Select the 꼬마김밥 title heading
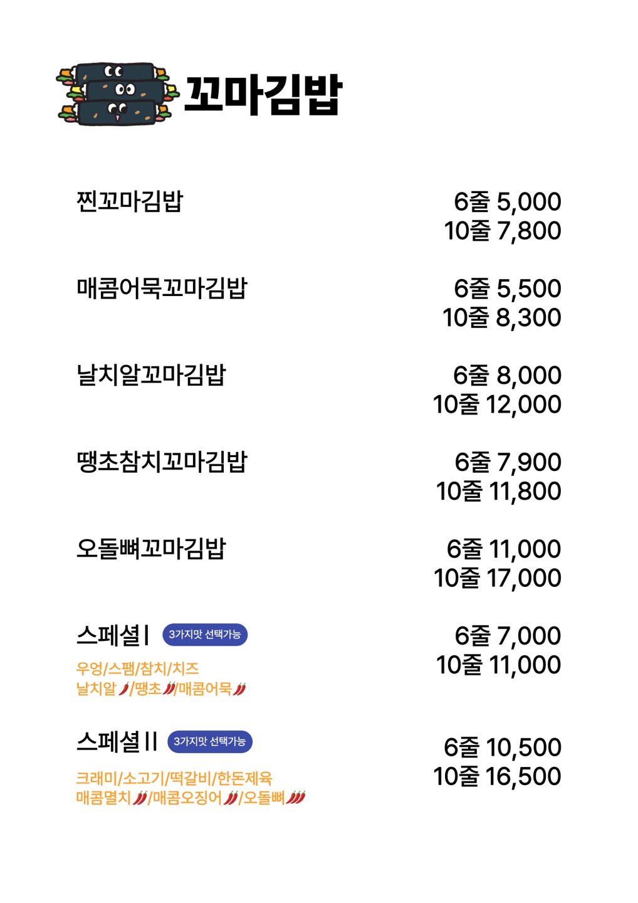638x903 pixels. [263, 95]
